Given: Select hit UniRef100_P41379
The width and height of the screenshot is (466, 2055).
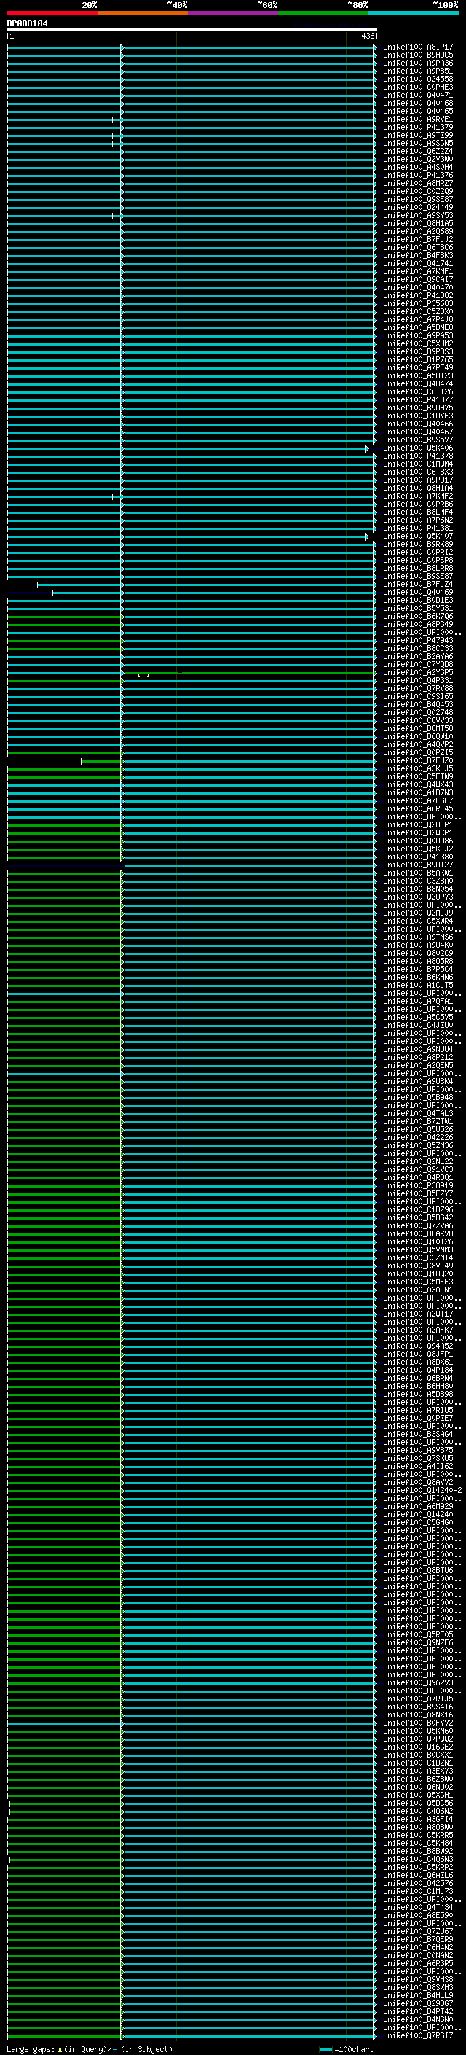Looking at the screenshot, I should point(417,127).
